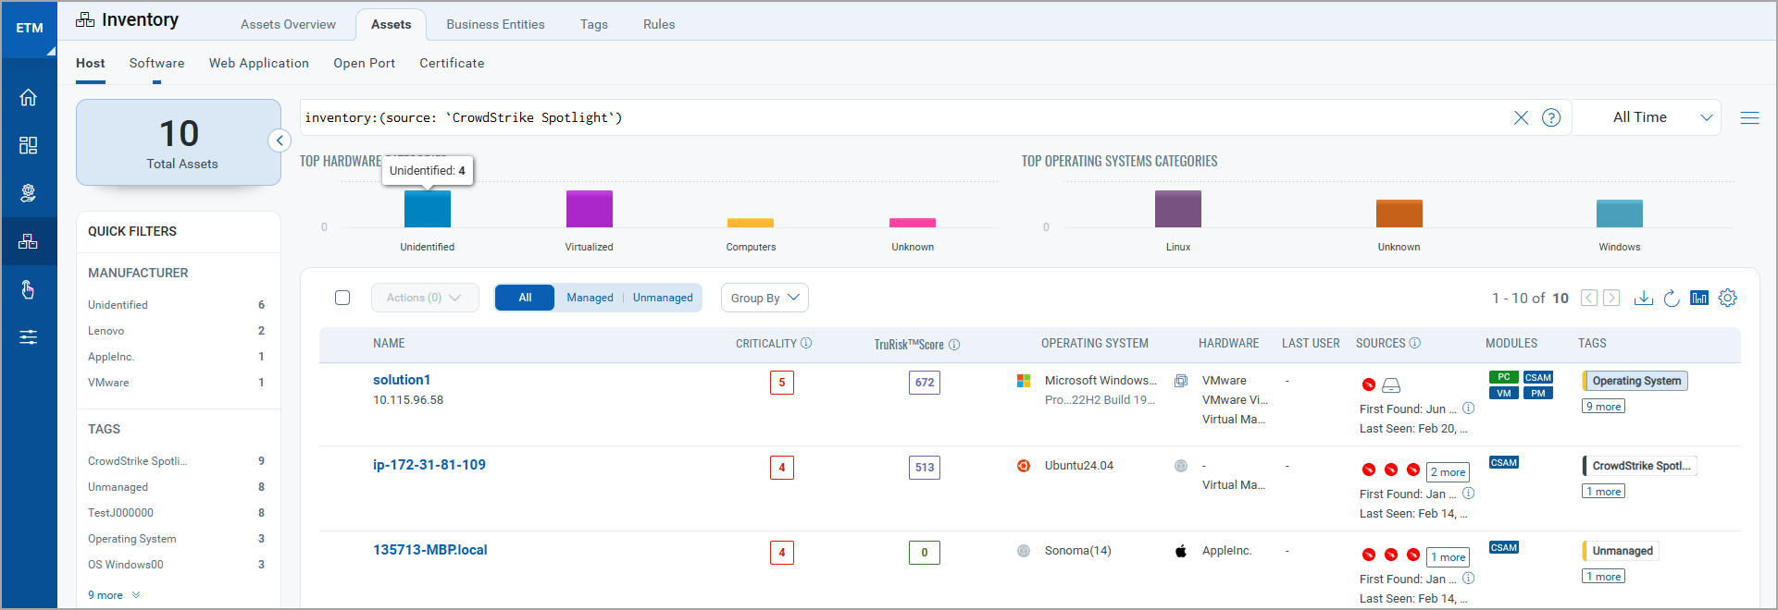Click the purple Virtualized hardware bar

tap(589, 209)
